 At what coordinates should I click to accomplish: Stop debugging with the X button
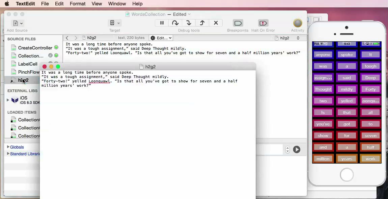216,23
